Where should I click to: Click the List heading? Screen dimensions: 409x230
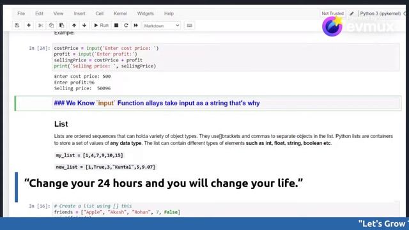(x=61, y=124)
